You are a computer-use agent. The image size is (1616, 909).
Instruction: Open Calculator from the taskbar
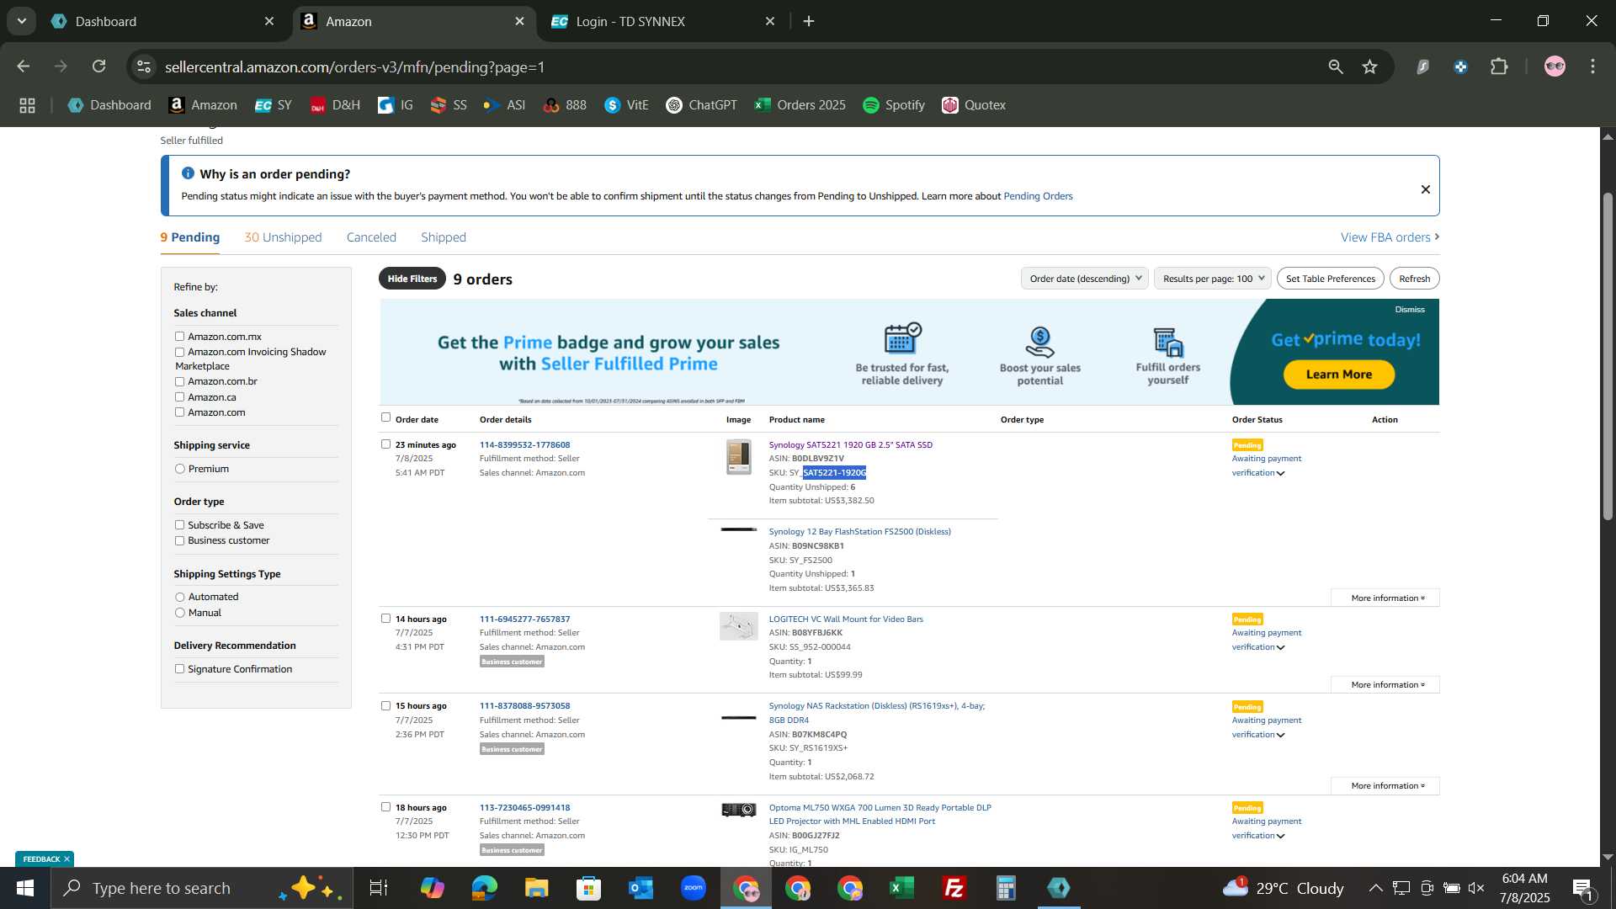pyautogui.click(x=1006, y=888)
